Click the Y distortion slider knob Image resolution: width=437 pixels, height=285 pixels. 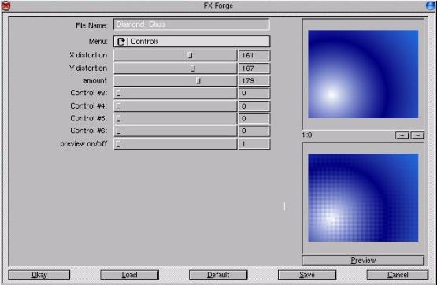point(192,68)
